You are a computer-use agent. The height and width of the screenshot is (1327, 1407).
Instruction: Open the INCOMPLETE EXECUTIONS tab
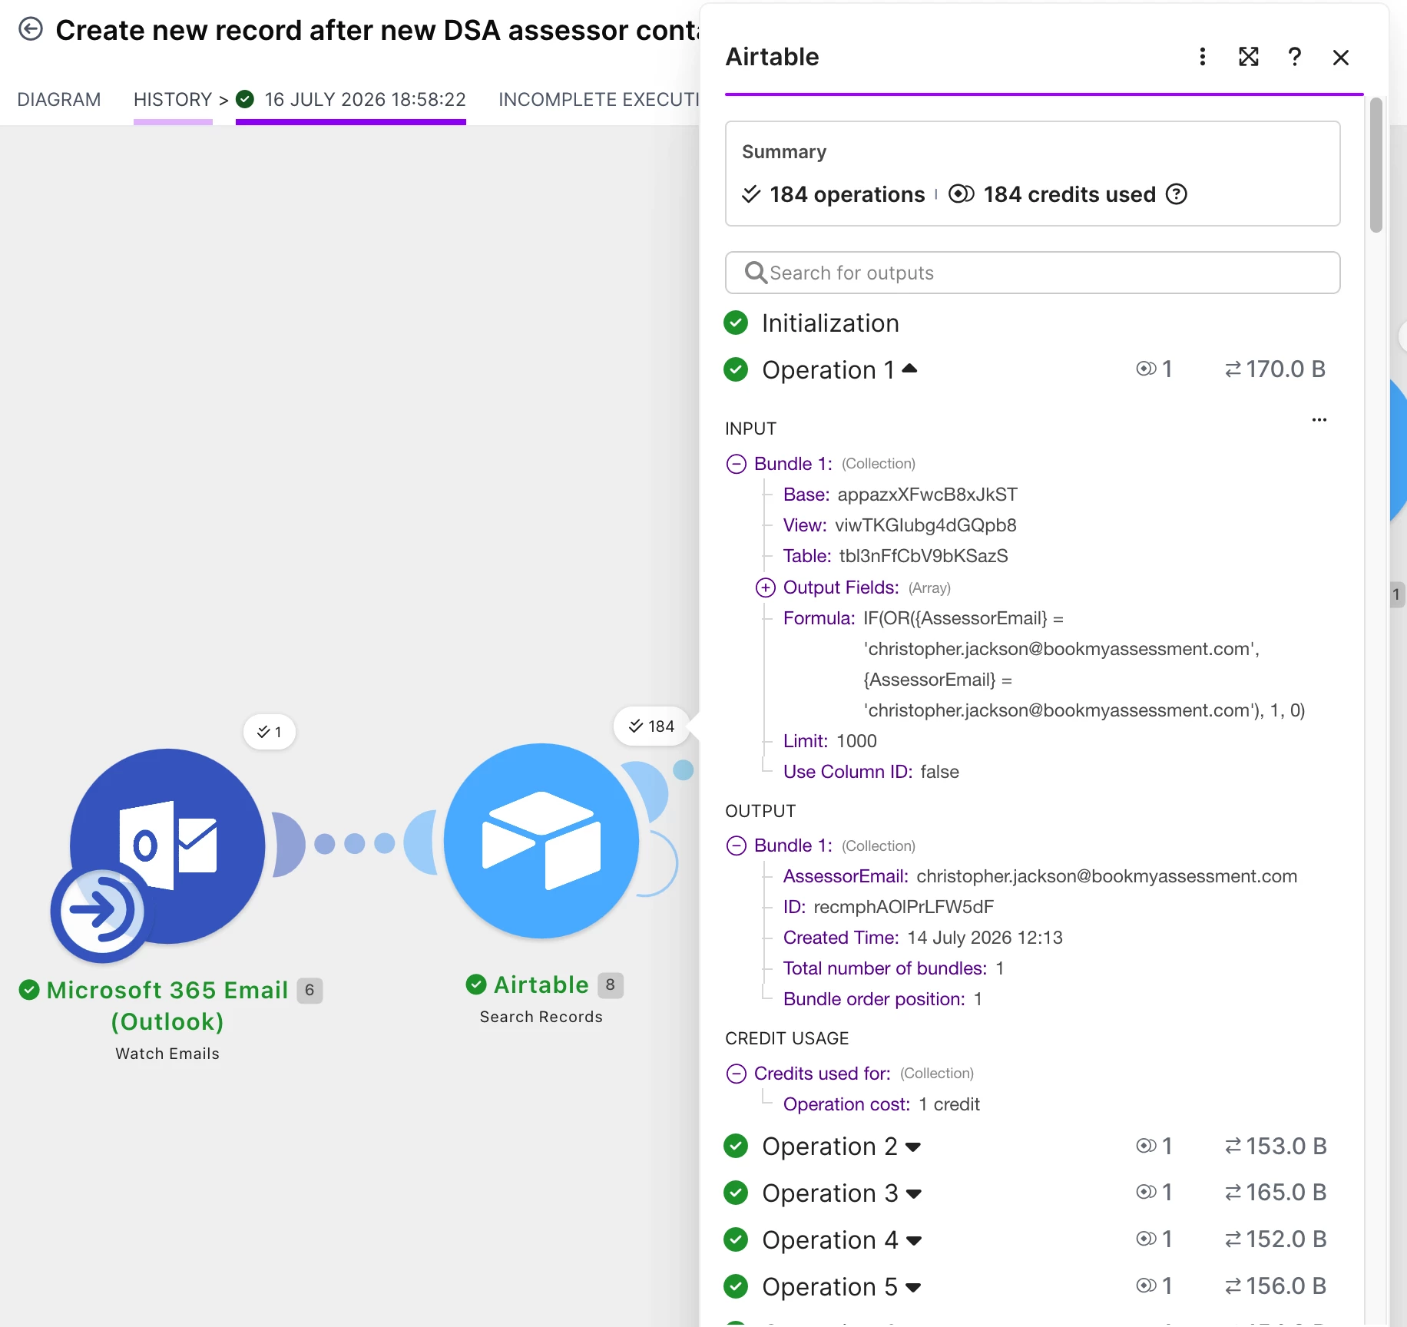599,100
